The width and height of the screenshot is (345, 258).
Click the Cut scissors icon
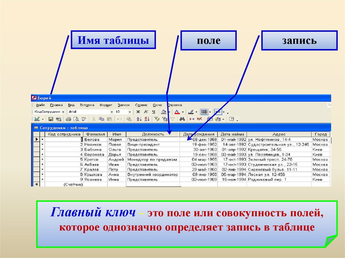click(94, 119)
